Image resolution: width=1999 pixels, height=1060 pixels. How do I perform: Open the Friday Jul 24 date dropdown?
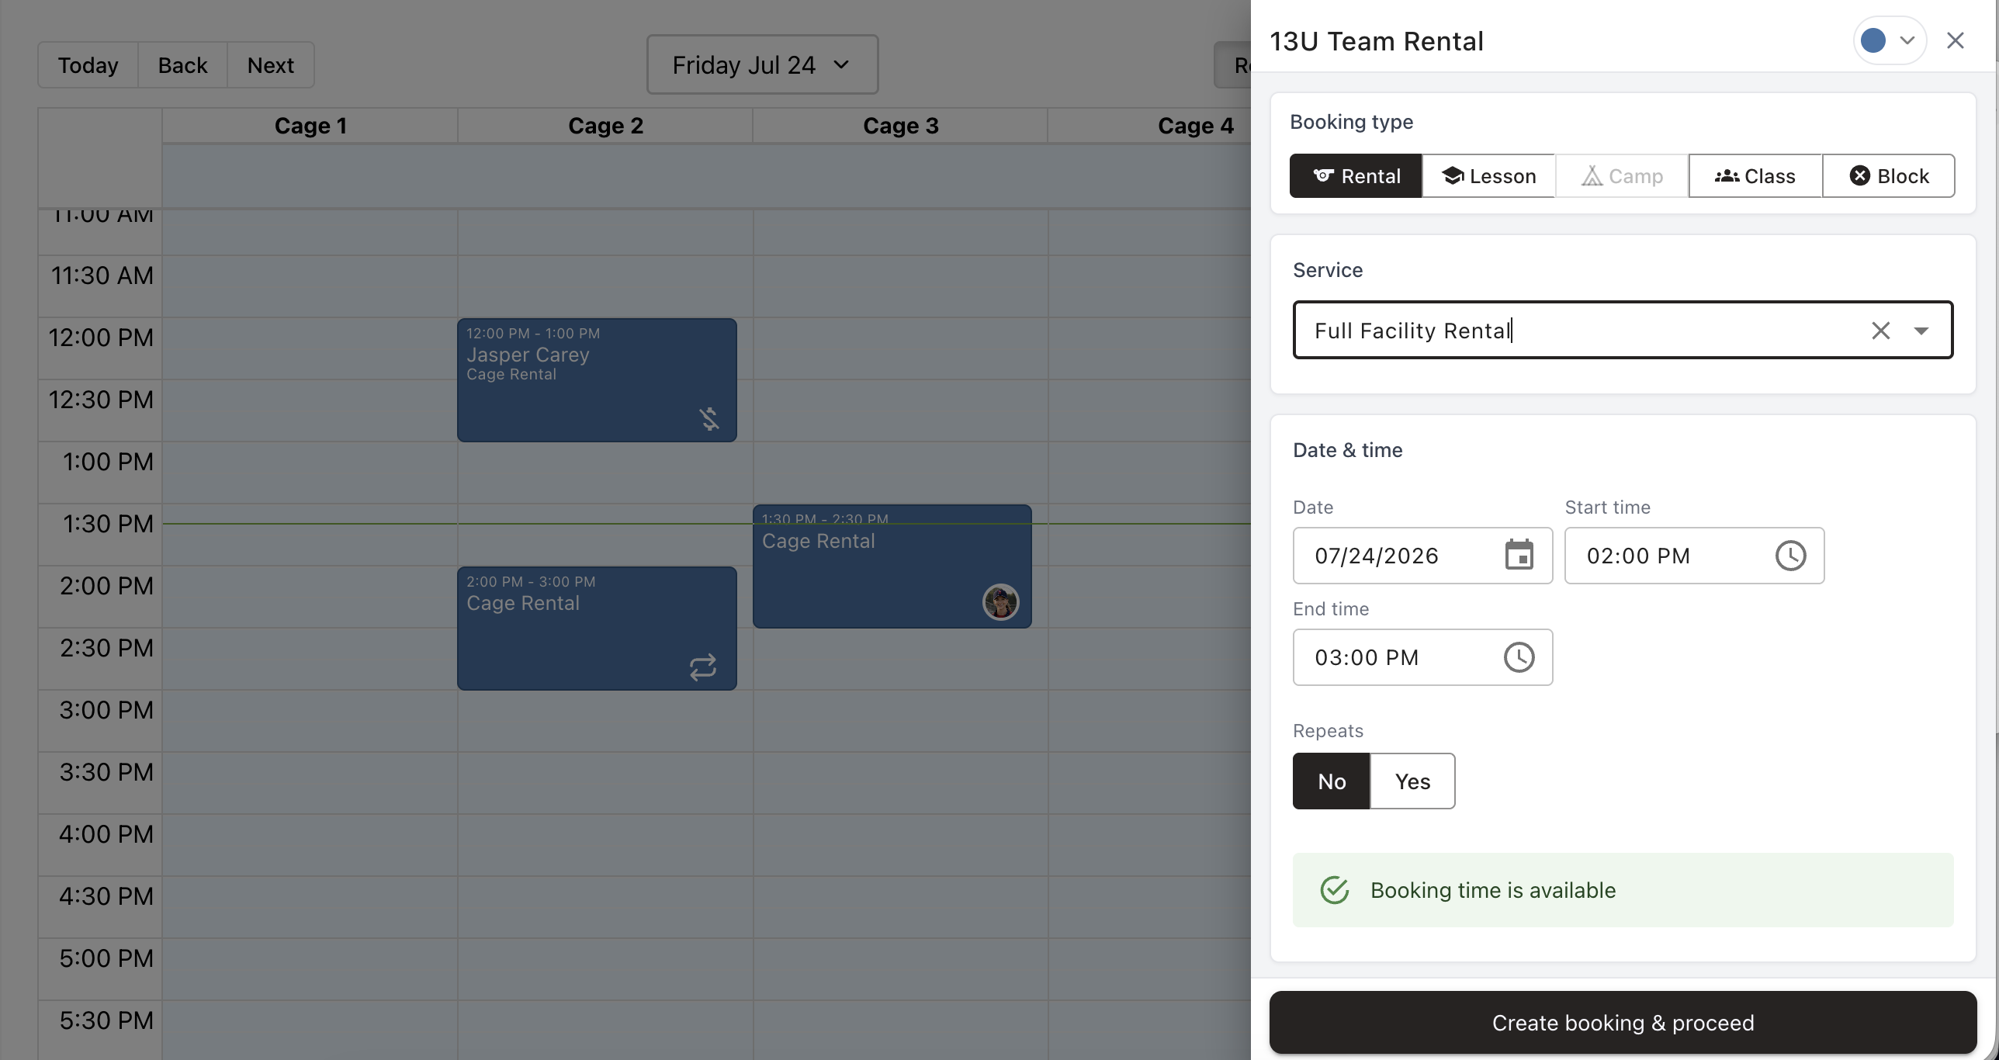[x=762, y=64]
